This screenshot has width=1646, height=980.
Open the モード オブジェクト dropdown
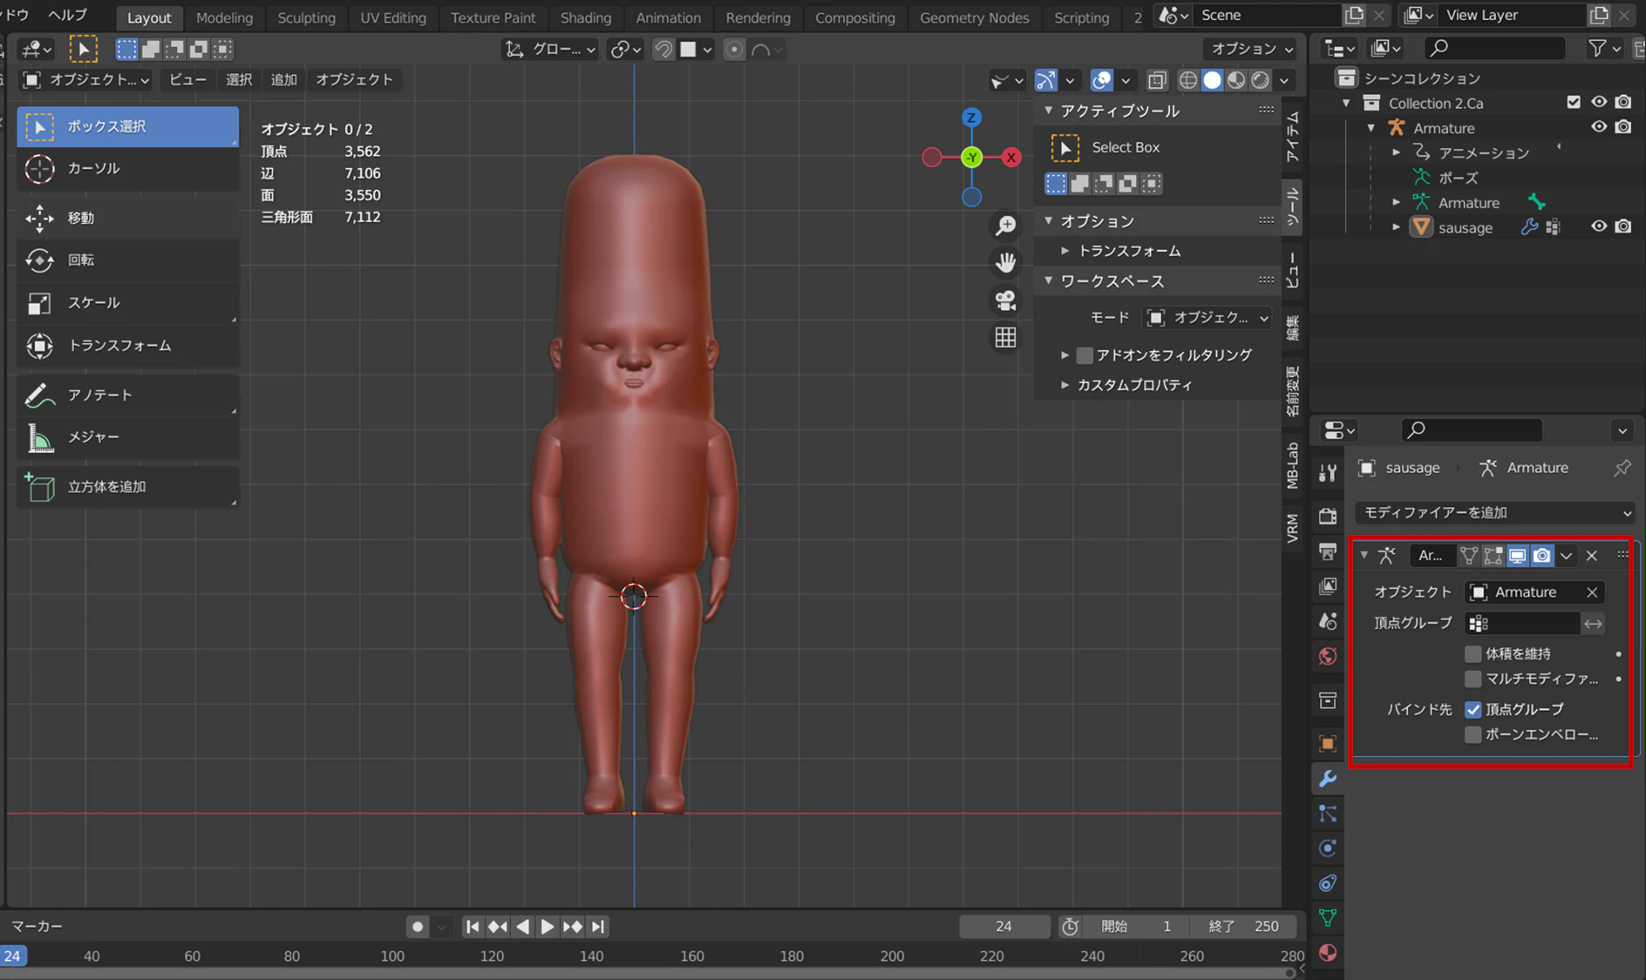click(x=1207, y=318)
